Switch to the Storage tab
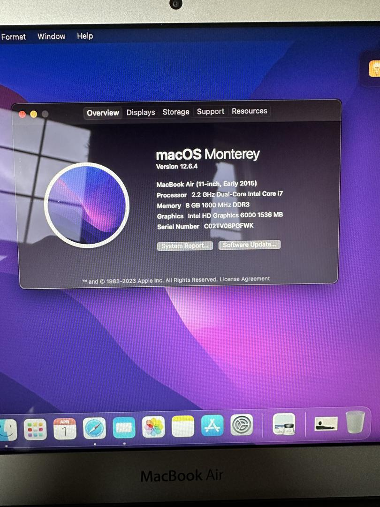The width and height of the screenshot is (380, 507). 176,112
